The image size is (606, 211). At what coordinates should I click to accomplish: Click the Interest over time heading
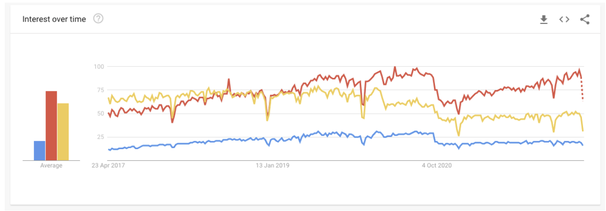pyautogui.click(x=54, y=19)
